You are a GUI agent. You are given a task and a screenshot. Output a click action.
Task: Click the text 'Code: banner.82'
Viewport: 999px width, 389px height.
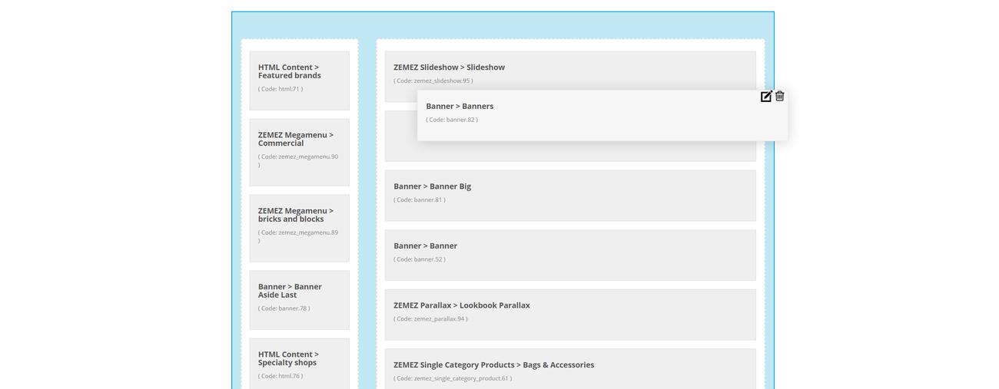pos(452,120)
